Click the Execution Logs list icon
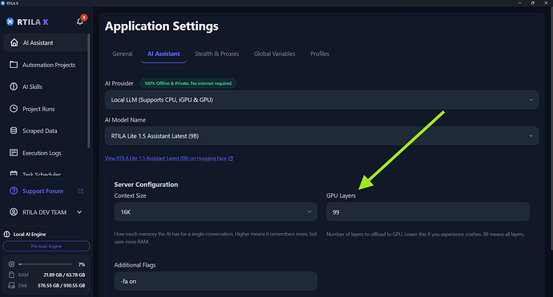553x297 pixels. [14, 153]
